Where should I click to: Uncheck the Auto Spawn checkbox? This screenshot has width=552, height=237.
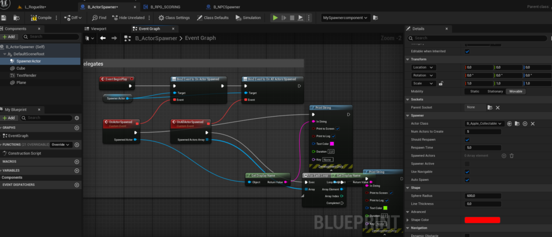pos(467,179)
